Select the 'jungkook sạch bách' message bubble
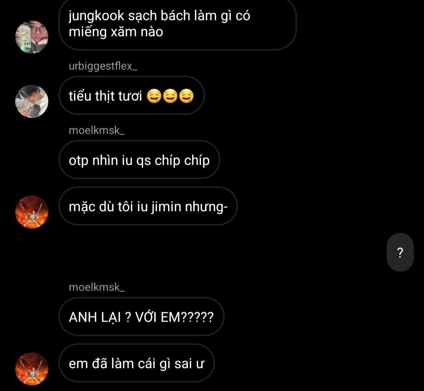 (x=177, y=24)
